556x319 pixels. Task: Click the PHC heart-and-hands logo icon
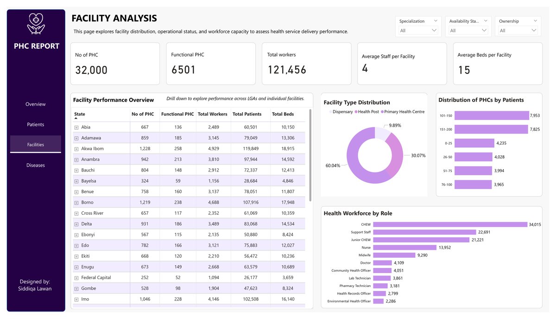[x=36, y=23]
